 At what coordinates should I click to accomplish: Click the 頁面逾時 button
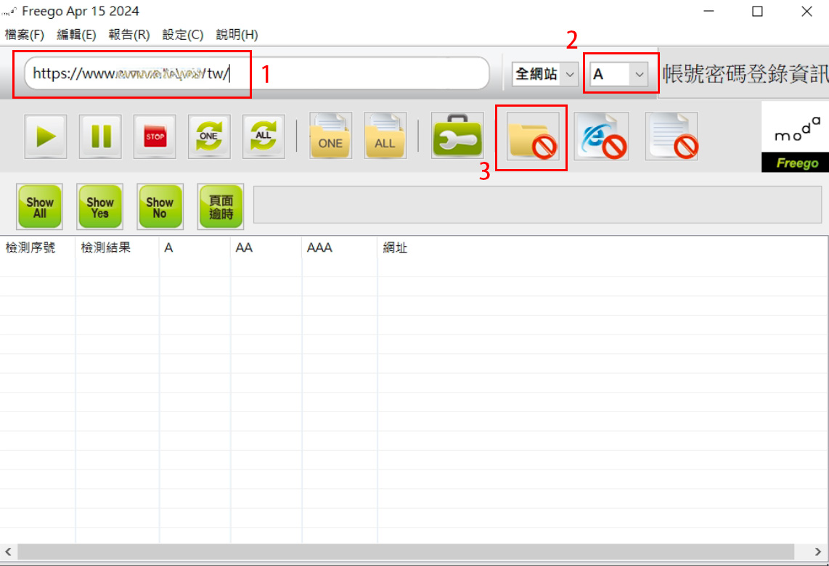(221, 207)
